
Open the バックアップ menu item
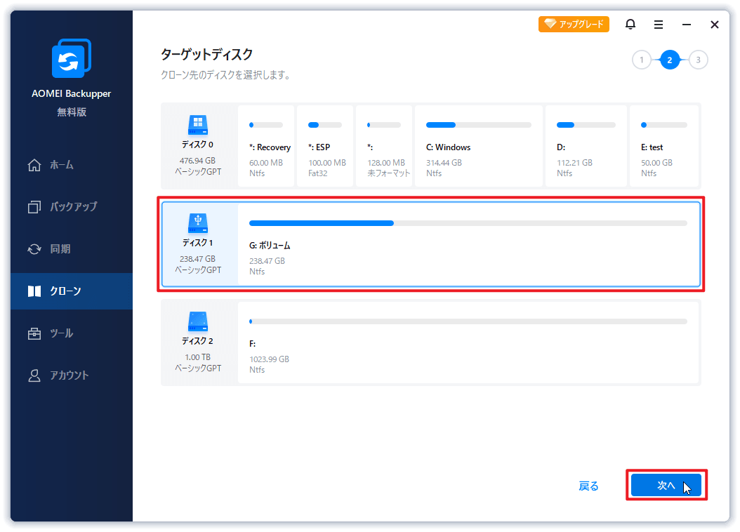click(72, 206)
